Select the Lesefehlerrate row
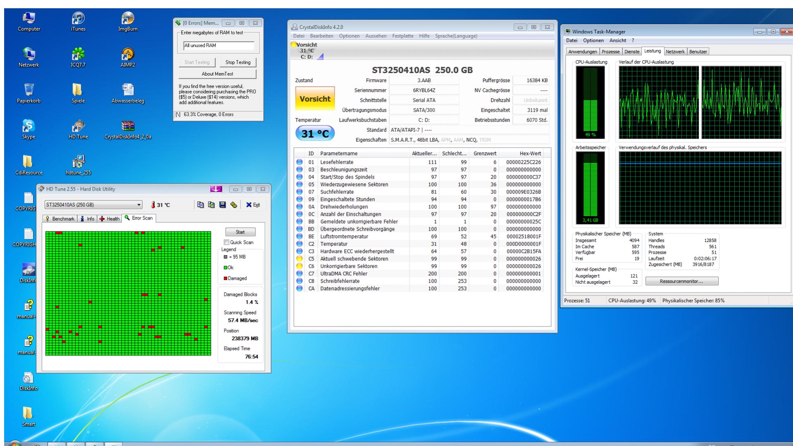The width and height of the screenshot is (793, 446). point(419,162)
